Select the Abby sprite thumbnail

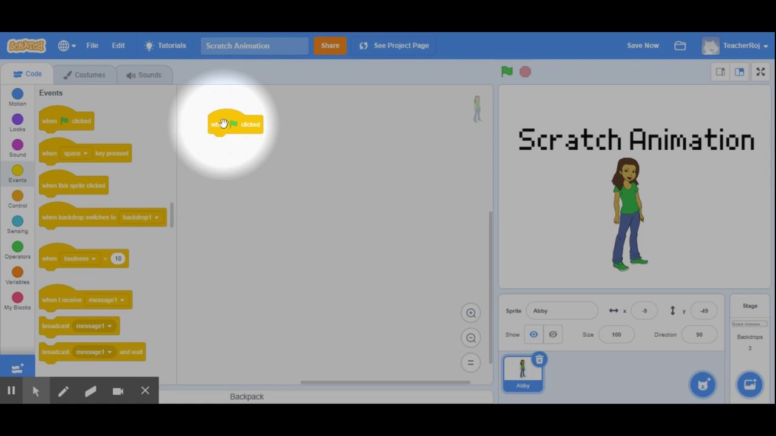tap(523, 374)
